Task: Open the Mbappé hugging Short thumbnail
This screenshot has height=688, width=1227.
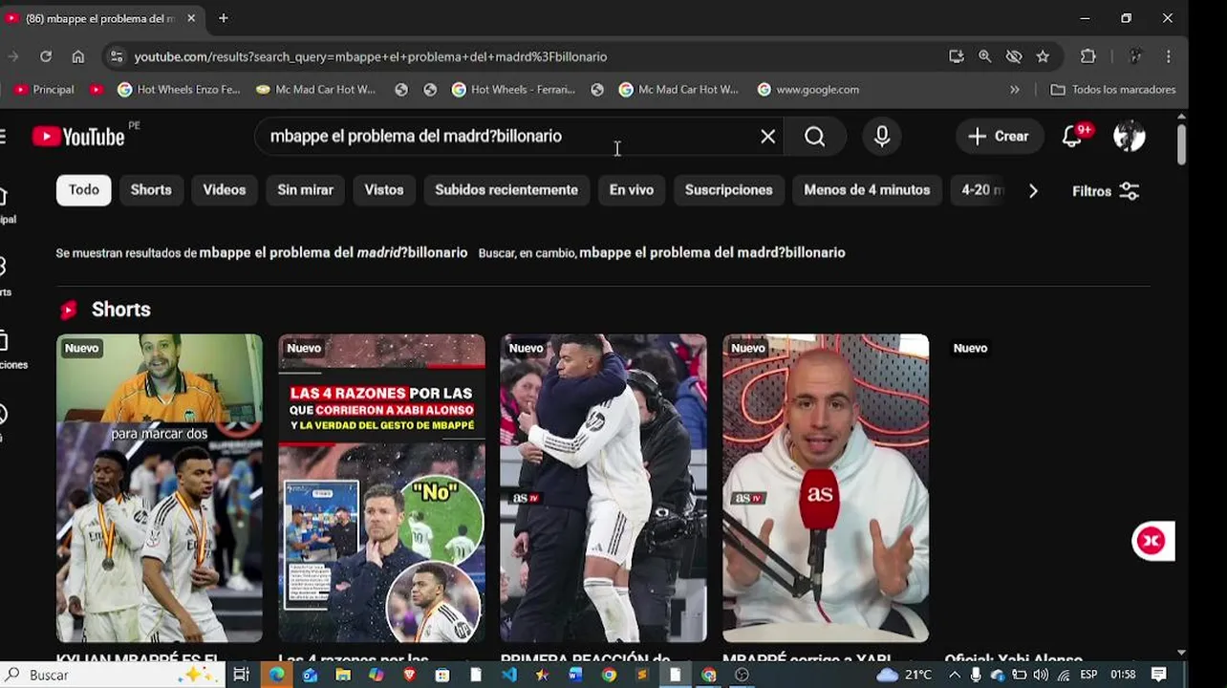Action: pyautogui.click(x=603, y=488)
